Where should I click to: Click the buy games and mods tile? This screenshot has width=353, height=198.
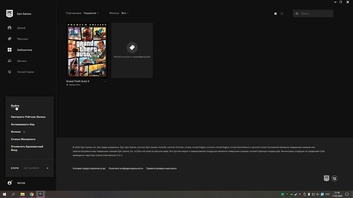click(132, 50)
